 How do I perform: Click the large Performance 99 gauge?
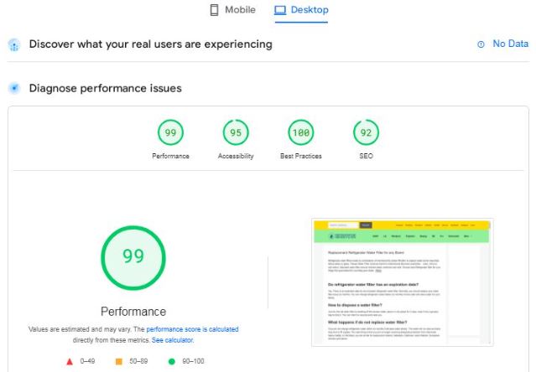coord(133,258)
